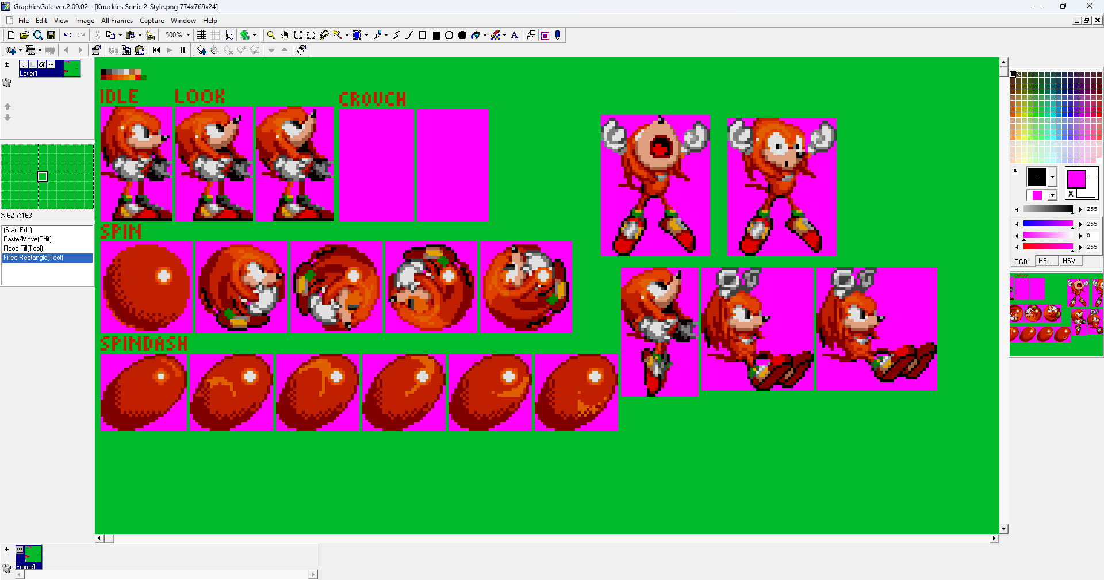
Task: Toggle the pixel grid display
Action: (201, 35)
